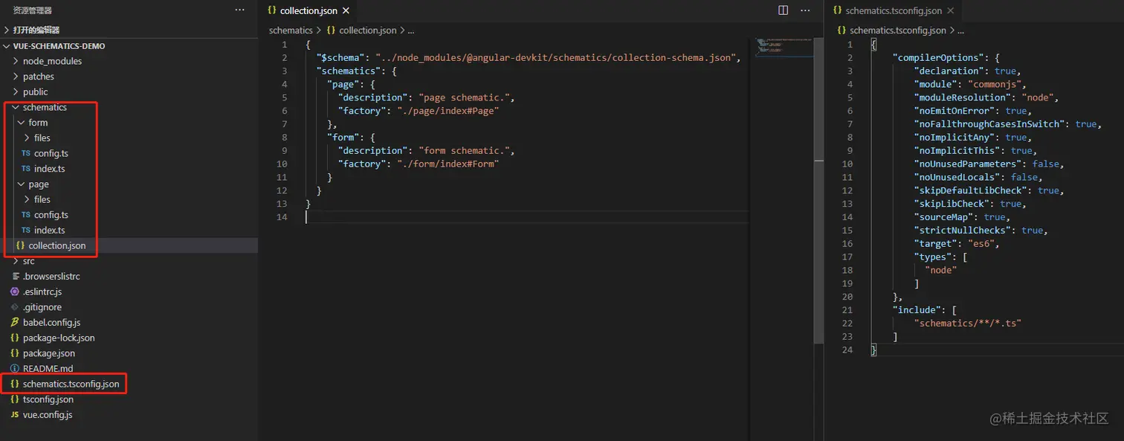This screenshot has width=1124, height=441.
Task: Open the Explorer panel more actions menu
Action: click(239, 10)
